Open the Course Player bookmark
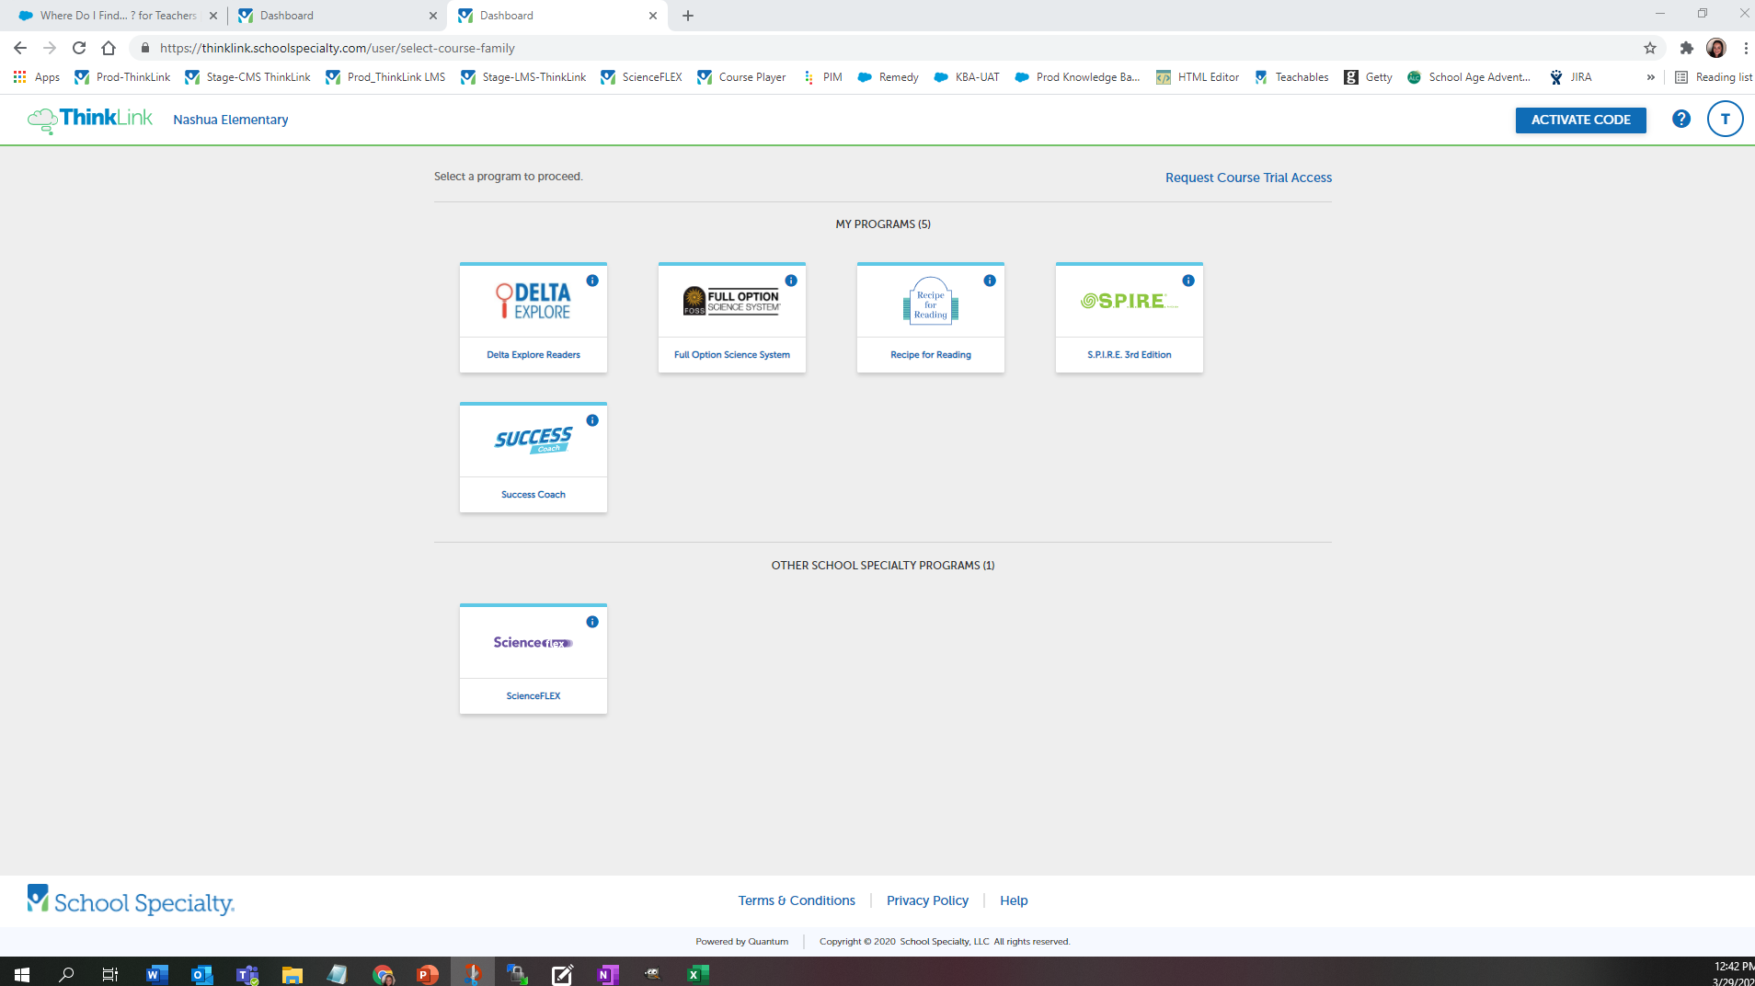Image resolution: width=1755 pixels, height=986 pixels. [741, 77]
